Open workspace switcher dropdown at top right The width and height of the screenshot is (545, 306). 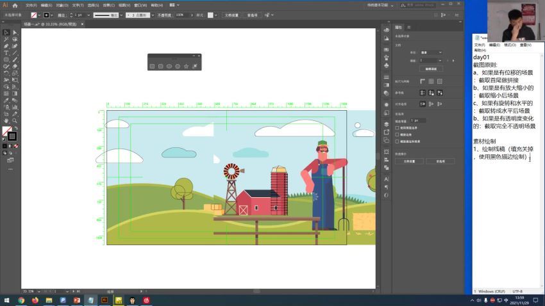point(380,5)
